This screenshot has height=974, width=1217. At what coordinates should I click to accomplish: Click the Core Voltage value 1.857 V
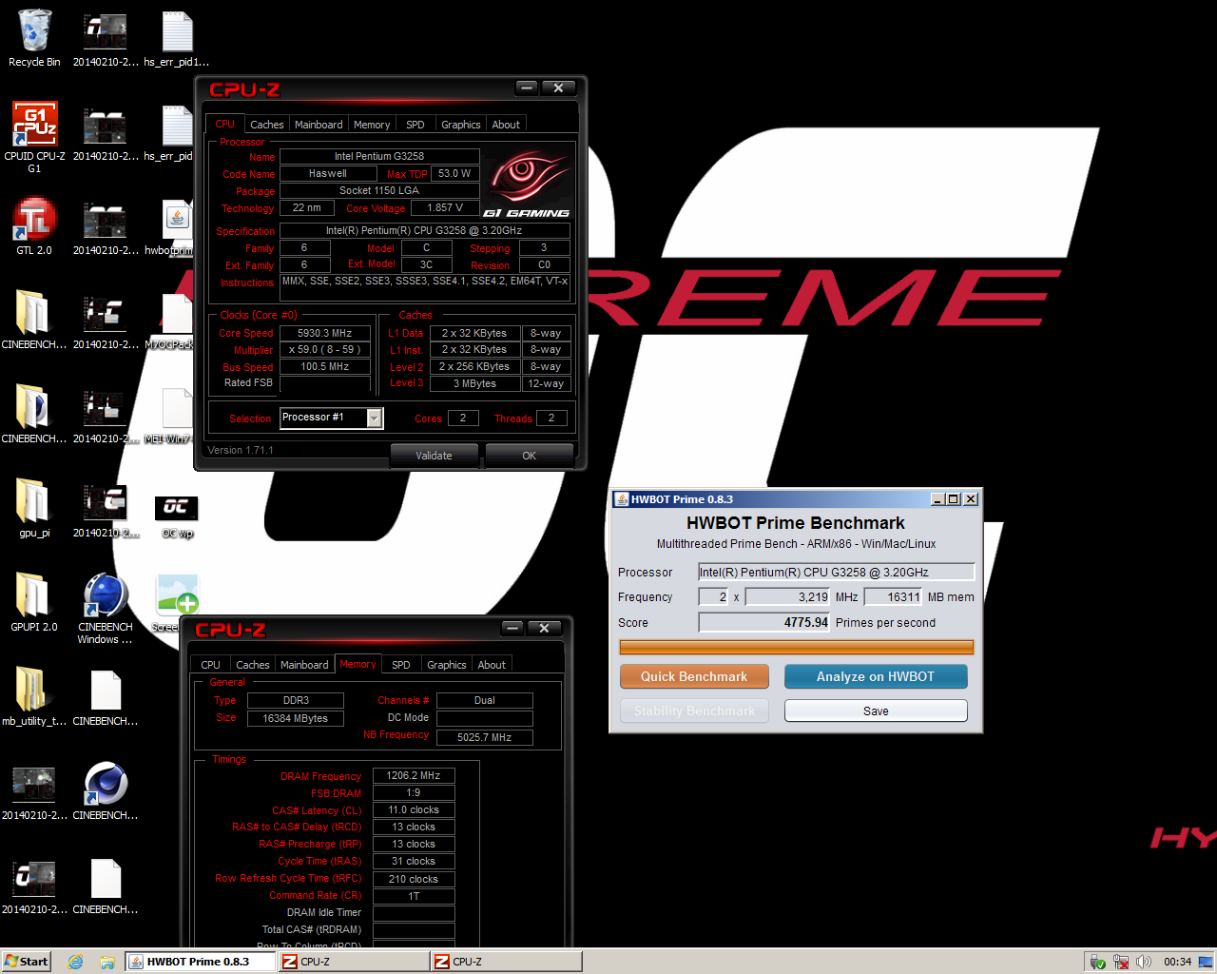[445, 207]
